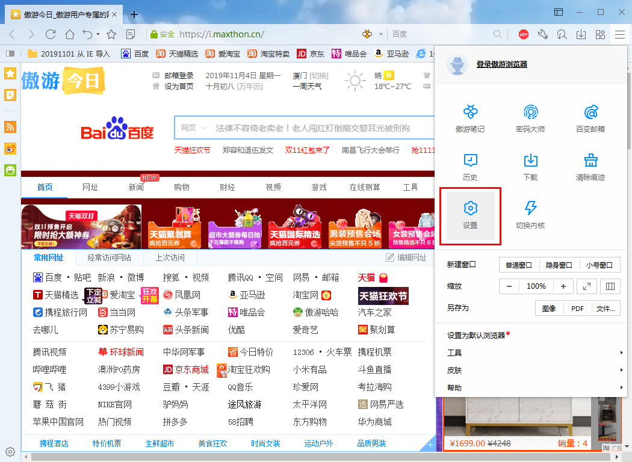
Task: Zoom in using the plus stepper
Action: coord(563,286)
